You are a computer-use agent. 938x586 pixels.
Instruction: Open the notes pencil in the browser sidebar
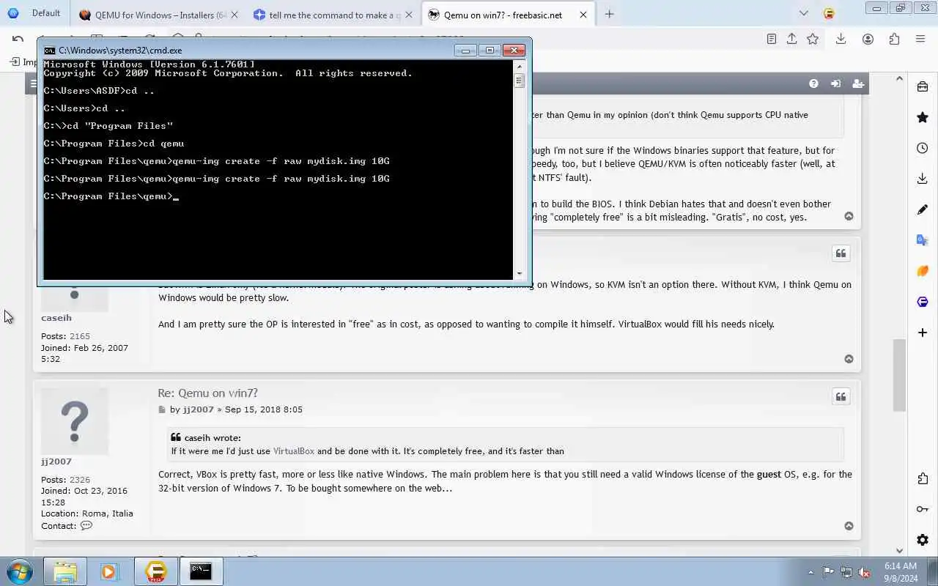coord(923,209)
